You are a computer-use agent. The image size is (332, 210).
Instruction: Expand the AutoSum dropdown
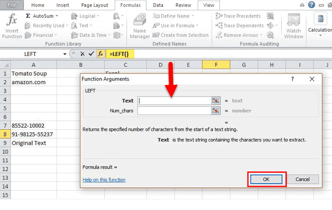(57, 16)
